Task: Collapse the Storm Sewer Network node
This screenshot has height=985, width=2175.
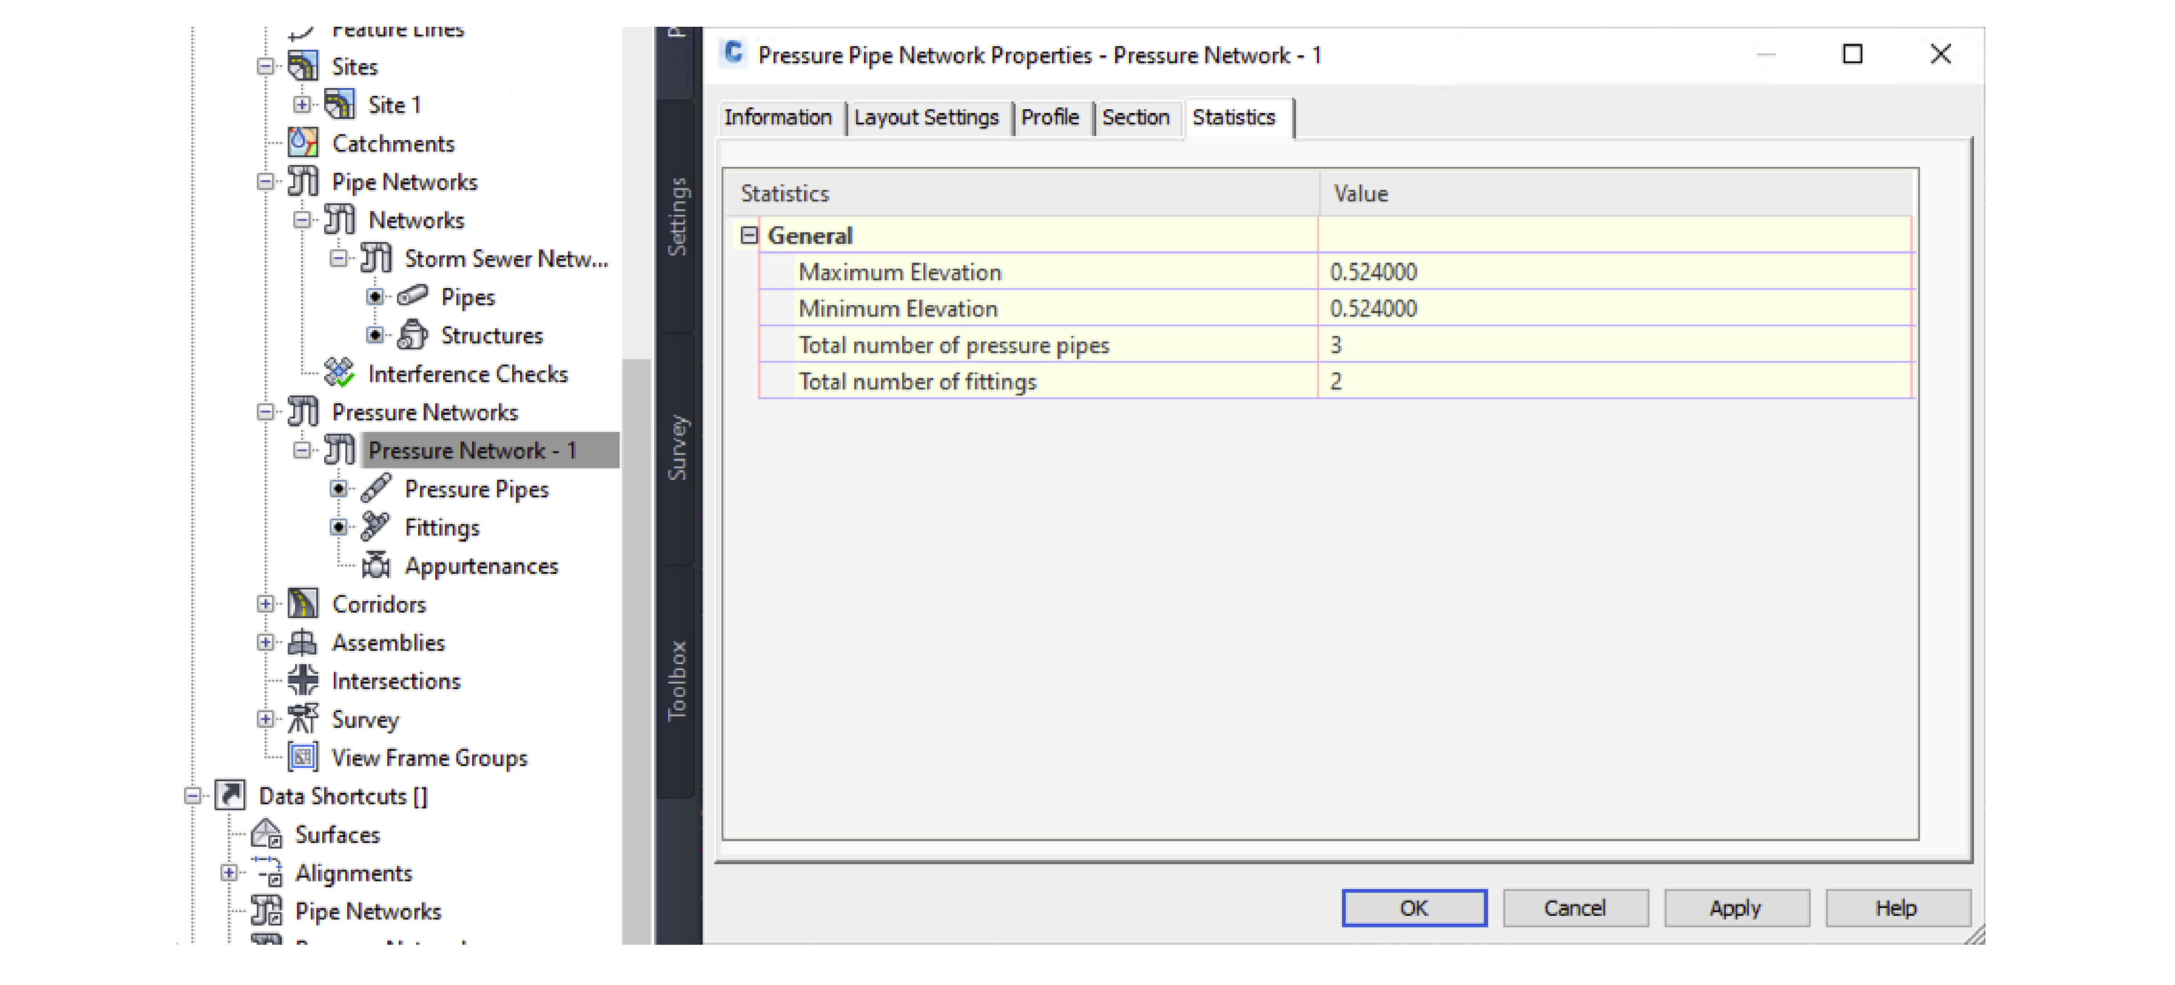Action: point(338,258)
